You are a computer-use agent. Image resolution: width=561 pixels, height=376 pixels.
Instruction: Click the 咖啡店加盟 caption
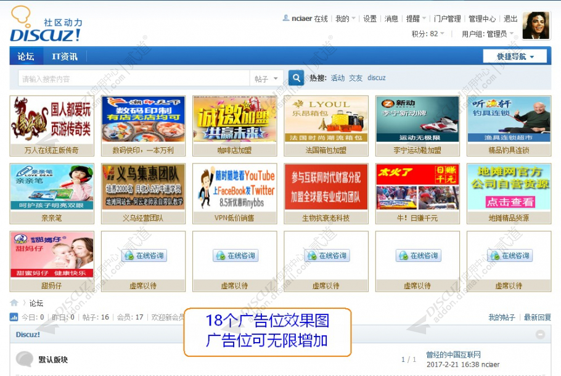[234, 150]
